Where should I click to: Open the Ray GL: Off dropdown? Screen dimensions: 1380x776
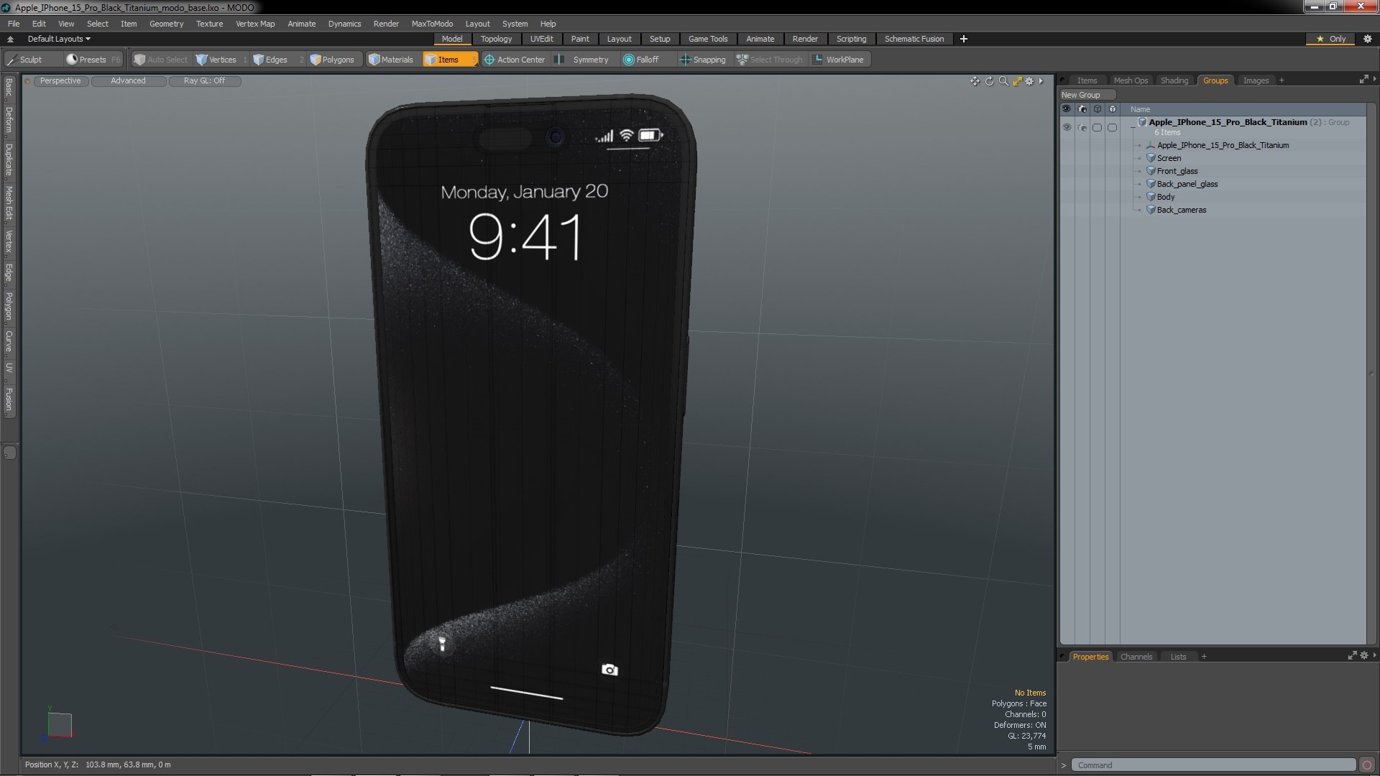pos(204,81)
